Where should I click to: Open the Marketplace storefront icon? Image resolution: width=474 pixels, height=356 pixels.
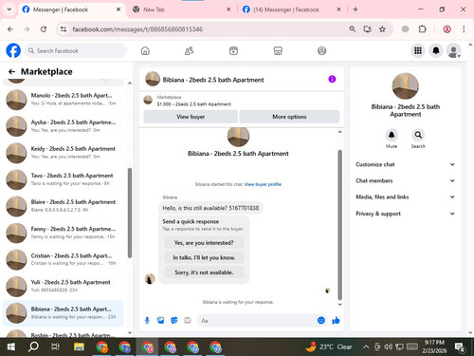278,50
